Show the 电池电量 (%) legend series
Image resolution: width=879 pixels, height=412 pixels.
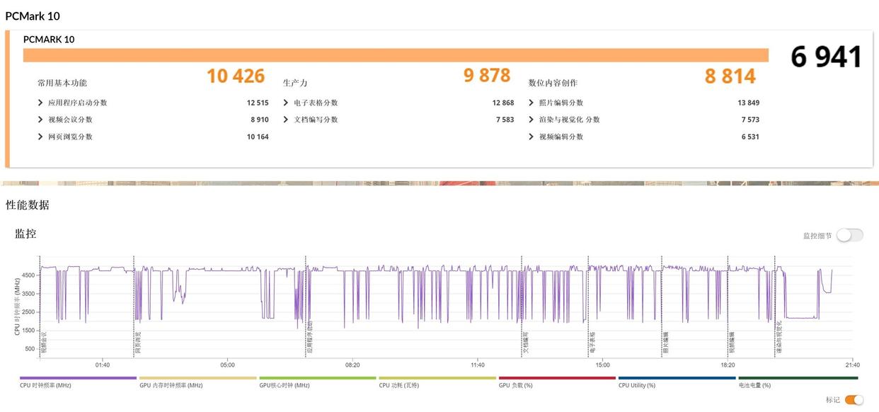pos(797,382)
